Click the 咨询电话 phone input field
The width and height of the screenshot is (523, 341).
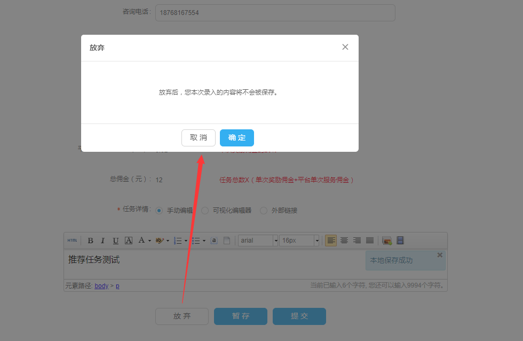click(x=275, y=13)
